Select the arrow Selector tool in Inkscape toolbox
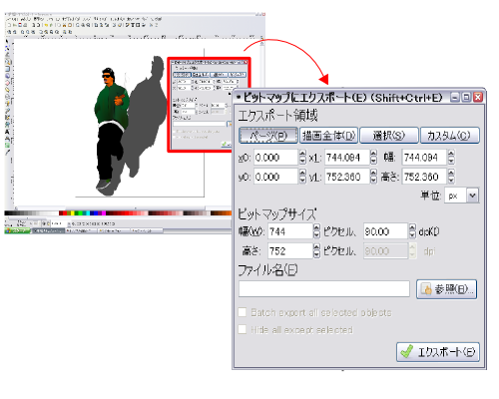This screenshot has height=399, width=499. tap(7, 42)
